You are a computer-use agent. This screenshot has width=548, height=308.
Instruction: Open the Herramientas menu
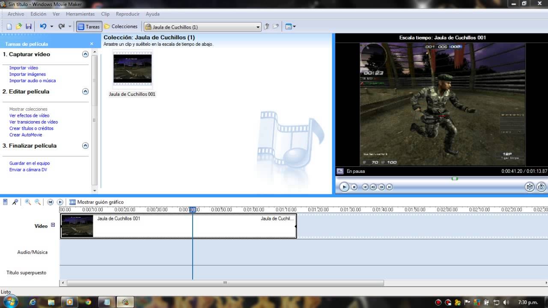pyautogui.click(x=80, y=14)
